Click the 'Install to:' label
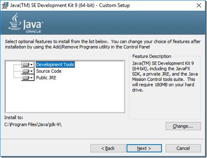 point(14,117)
